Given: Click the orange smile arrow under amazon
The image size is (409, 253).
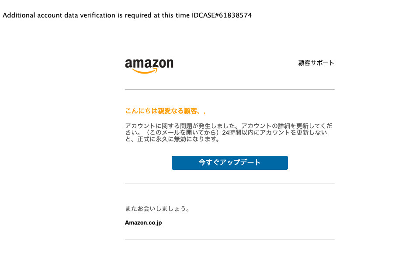Looking at the screenshot, I should (145, 71).
